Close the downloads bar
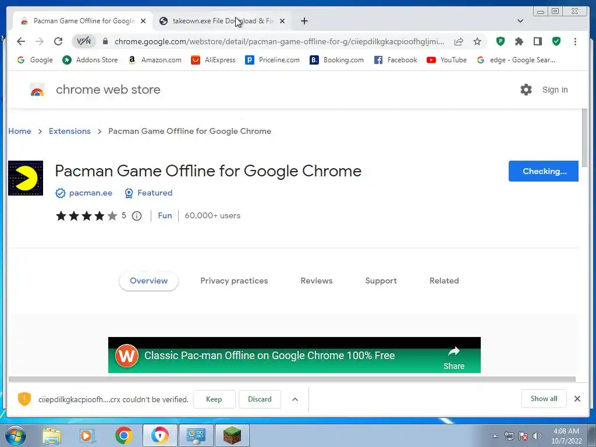The height and width of the screenshot is (447, 596). click(577, 399)
